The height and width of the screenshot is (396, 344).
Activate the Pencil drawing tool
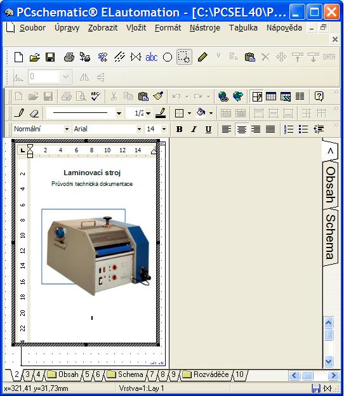202,57
